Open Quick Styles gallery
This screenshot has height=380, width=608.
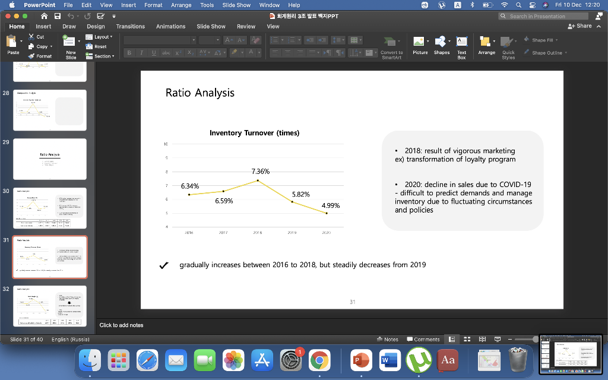(508, 47)
